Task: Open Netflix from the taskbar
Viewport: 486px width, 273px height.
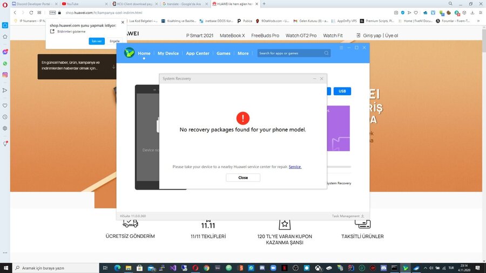Action: (x=284, y=268)
